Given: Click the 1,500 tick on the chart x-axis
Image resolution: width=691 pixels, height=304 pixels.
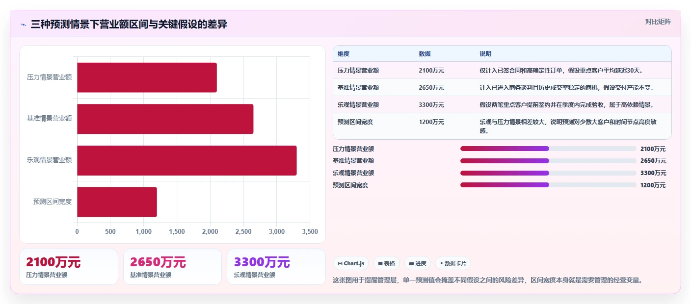Looking at the screenshot, I should point(177,231).
